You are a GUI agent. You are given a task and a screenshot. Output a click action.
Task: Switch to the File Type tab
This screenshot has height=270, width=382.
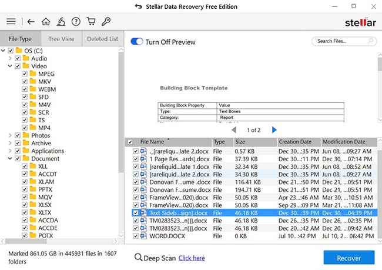click(20, 39)
